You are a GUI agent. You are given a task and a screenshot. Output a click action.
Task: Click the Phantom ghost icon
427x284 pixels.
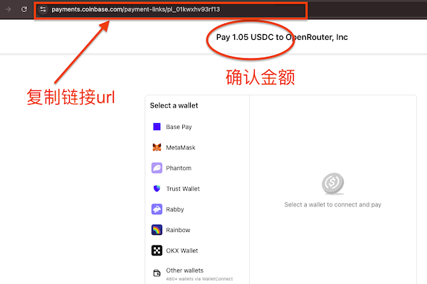click(157, 168)
